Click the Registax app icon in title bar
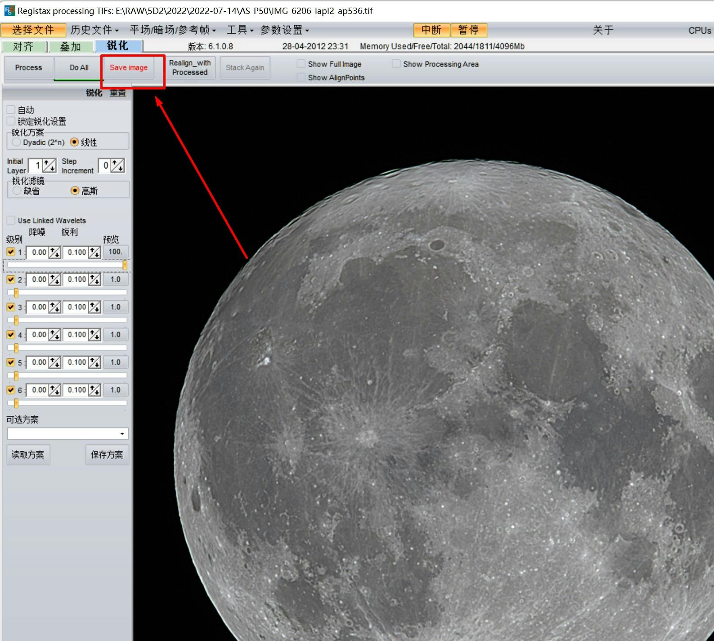 (9, 10)
